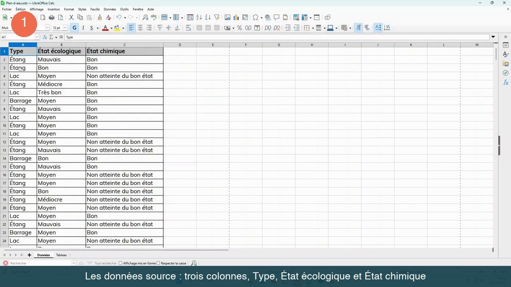511x287 pixels.
Task: Toggle Align right
Action: tap(149, 28)
